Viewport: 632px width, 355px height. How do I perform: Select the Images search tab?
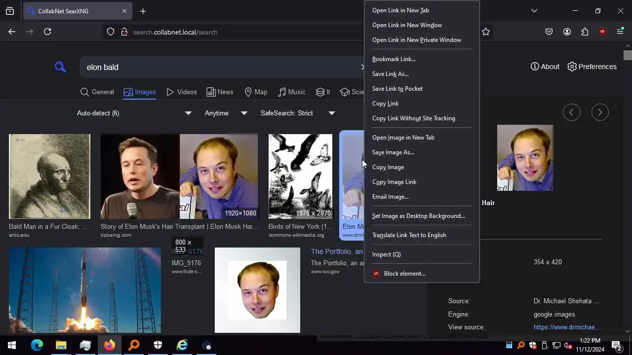point(140,92)
